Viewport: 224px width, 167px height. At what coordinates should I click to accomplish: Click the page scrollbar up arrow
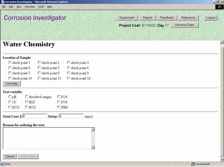point(222,42)
